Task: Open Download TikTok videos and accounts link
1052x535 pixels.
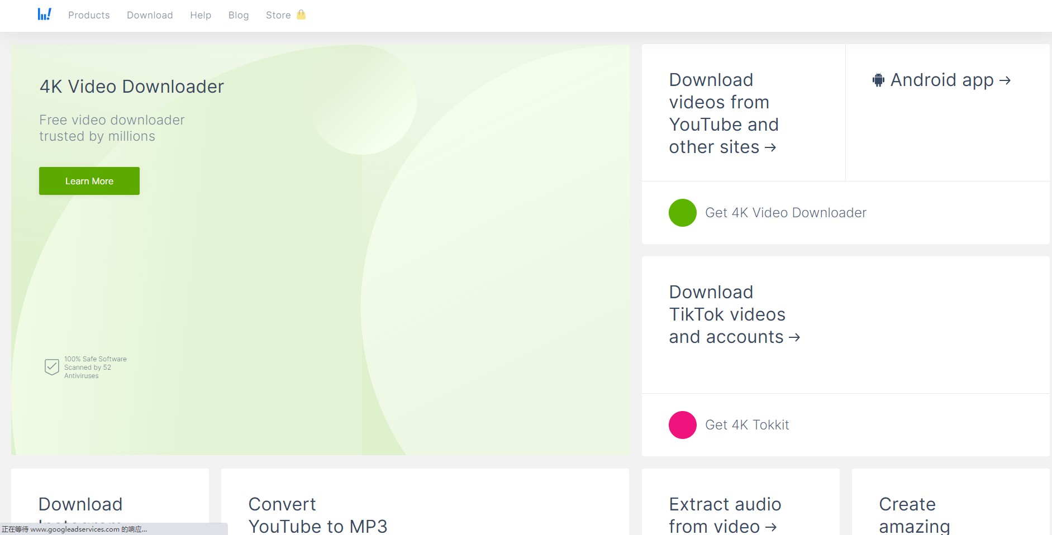Action: pos(735,314)
